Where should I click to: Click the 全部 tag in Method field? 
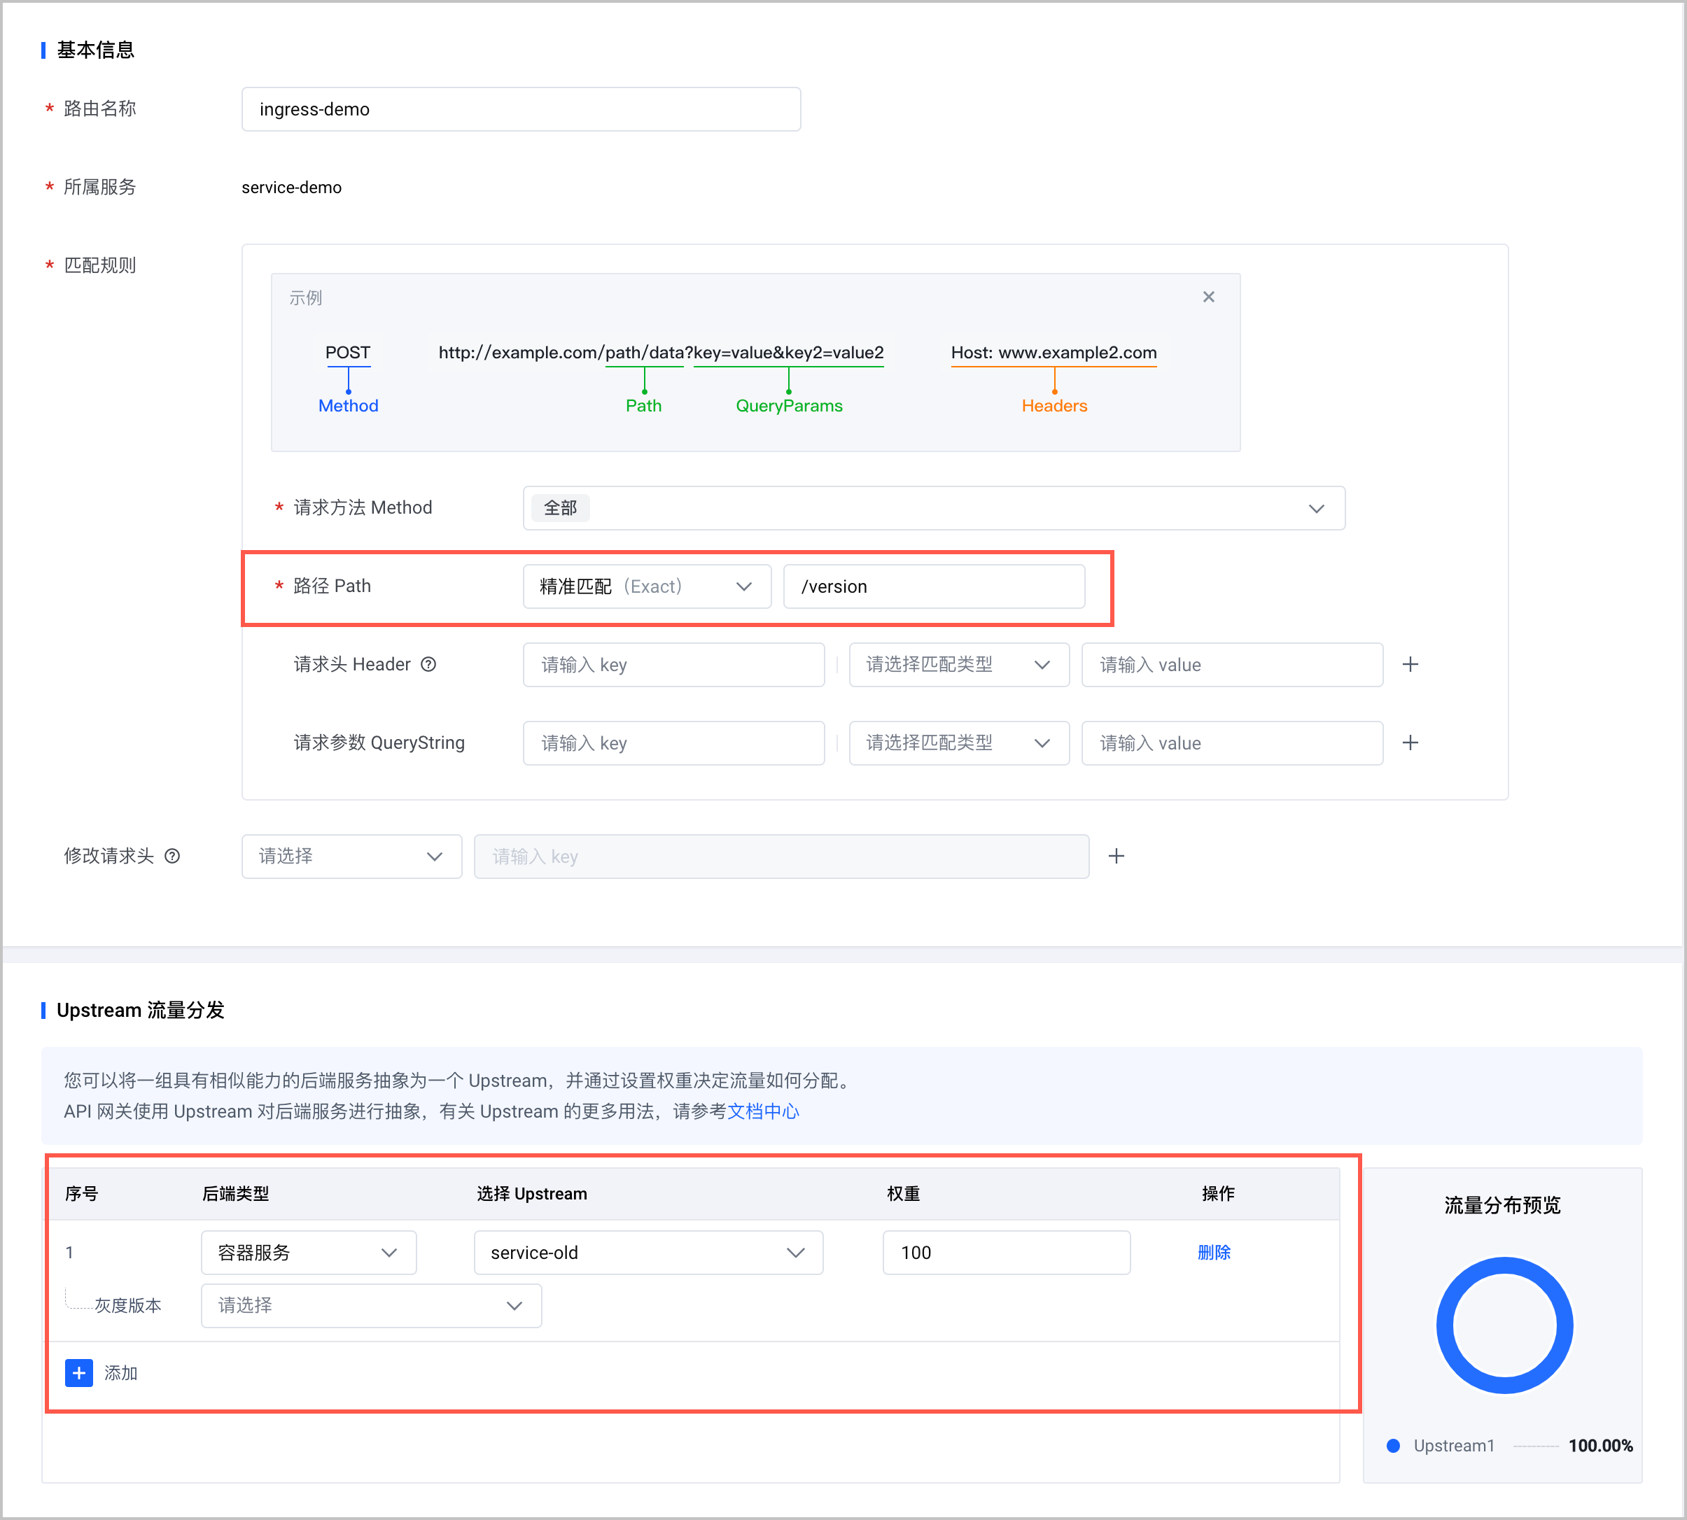(x=561, y=508)
